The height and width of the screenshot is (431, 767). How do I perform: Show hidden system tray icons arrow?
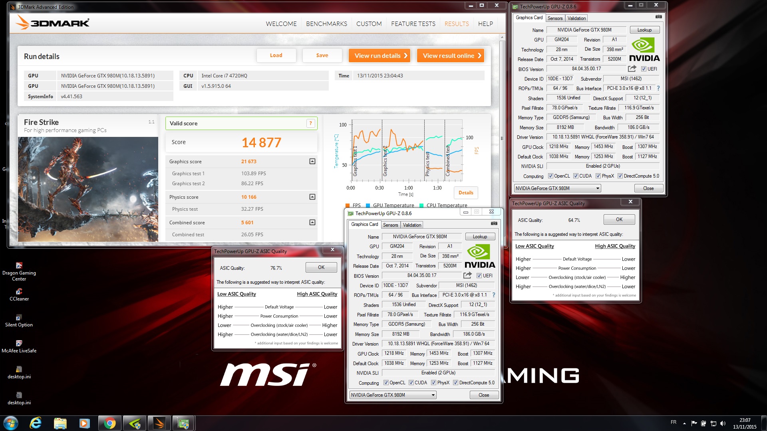pos(684,423)
